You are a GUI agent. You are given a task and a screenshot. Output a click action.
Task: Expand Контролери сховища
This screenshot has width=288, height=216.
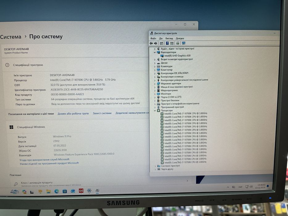coord(155,77)
